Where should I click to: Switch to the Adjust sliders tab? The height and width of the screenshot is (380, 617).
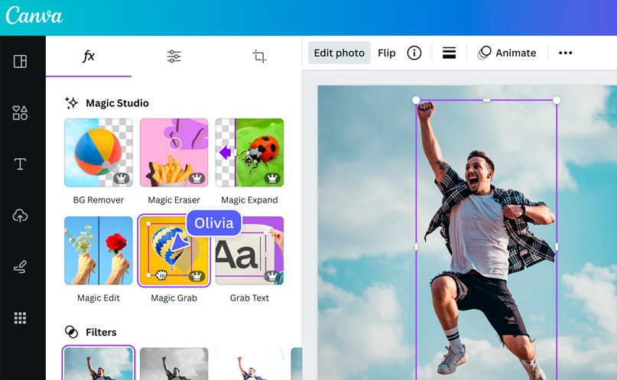tap(174, 57)
